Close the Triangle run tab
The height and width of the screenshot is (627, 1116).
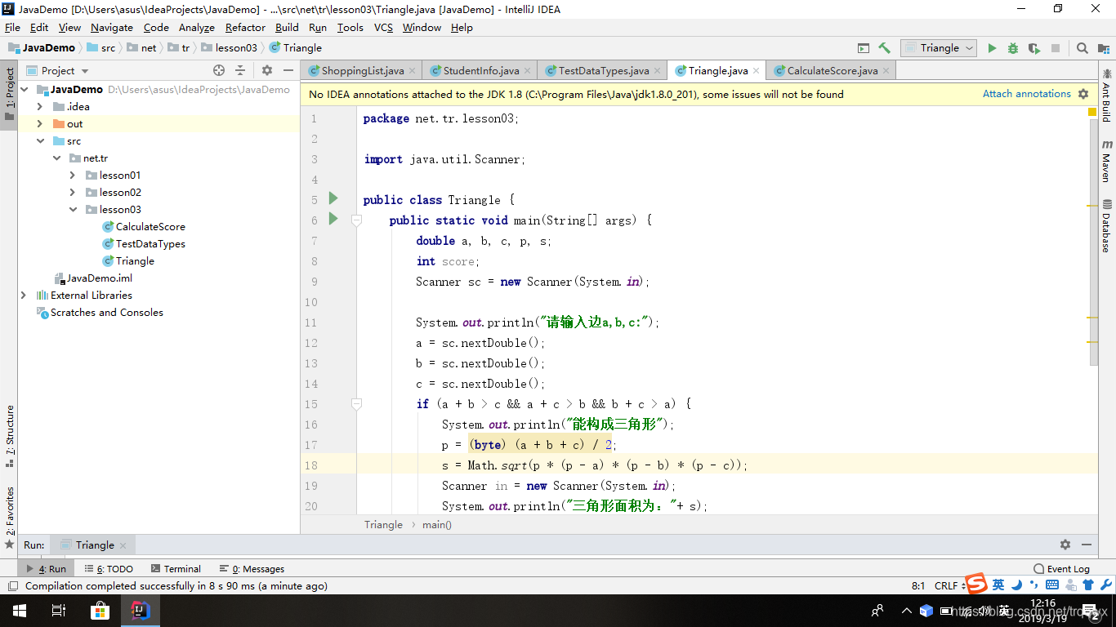123,545
